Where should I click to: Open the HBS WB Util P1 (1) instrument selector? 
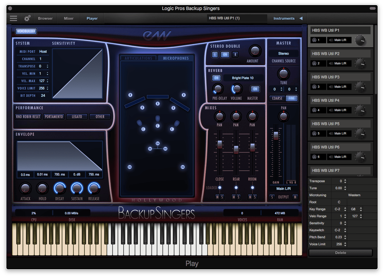click(x=237, y=18)
